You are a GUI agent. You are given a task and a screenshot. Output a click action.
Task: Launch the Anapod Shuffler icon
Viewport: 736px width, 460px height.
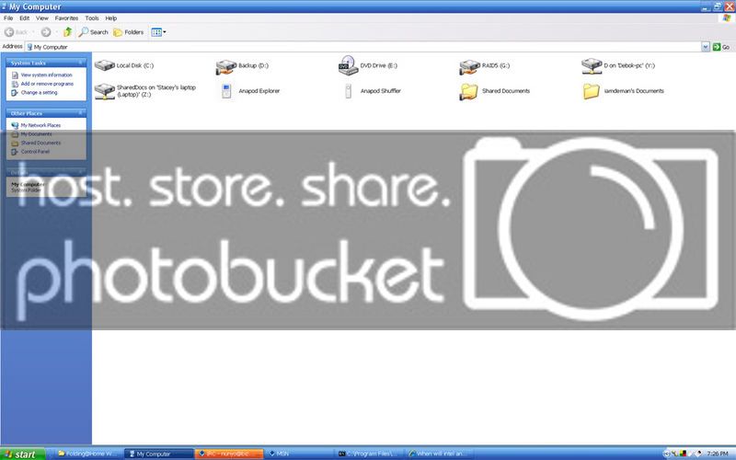(348, 91)
